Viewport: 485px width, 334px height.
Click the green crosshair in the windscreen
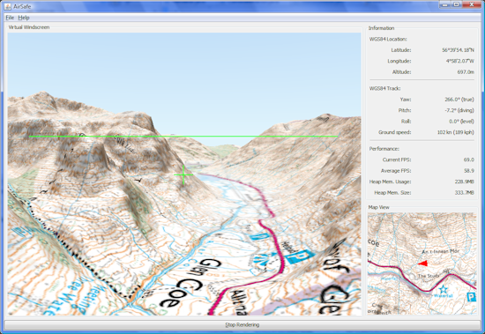(183, 174)
